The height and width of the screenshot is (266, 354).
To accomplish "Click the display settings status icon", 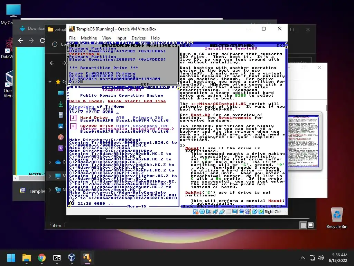I will (235, 212).
